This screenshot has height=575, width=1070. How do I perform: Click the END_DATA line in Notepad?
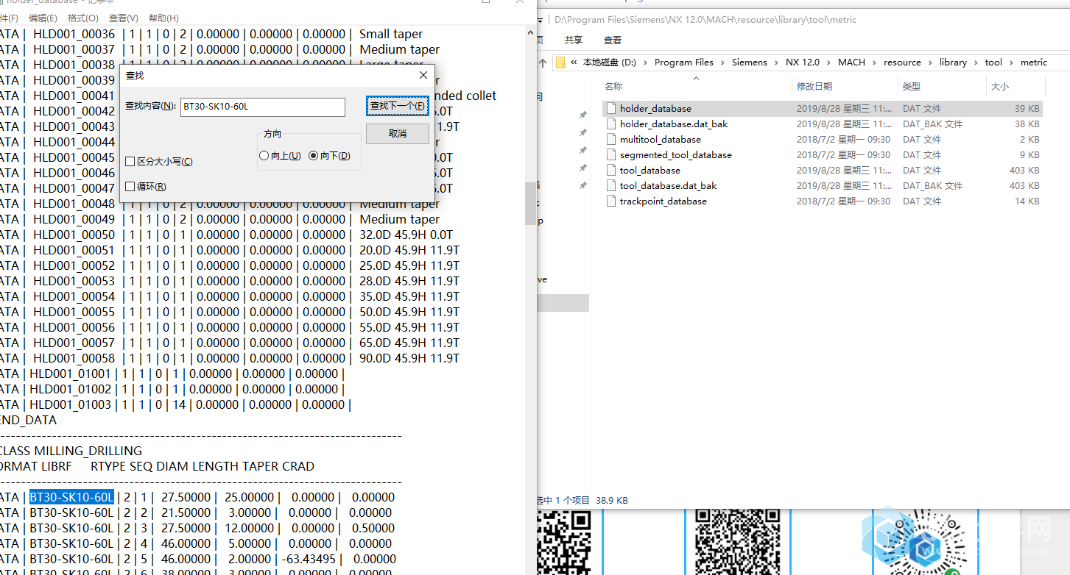[28, 420]
